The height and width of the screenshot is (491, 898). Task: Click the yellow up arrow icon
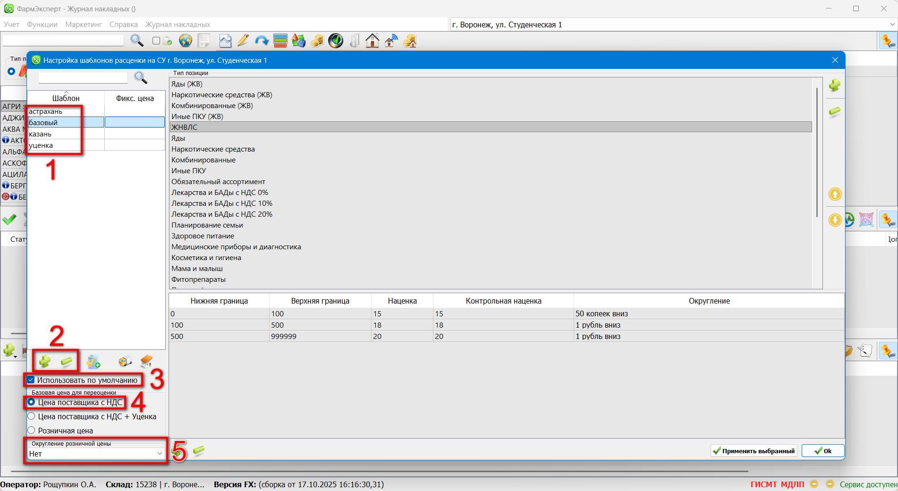(835, 194)
